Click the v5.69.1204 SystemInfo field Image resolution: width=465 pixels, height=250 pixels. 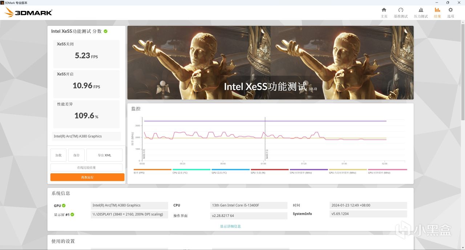point(368,214)
